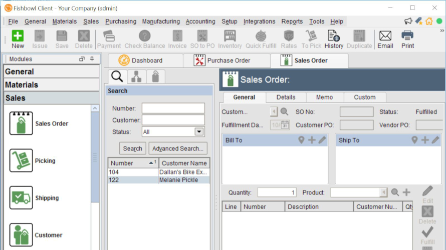Select the tag pane tab icon

[x=155, y=76]
